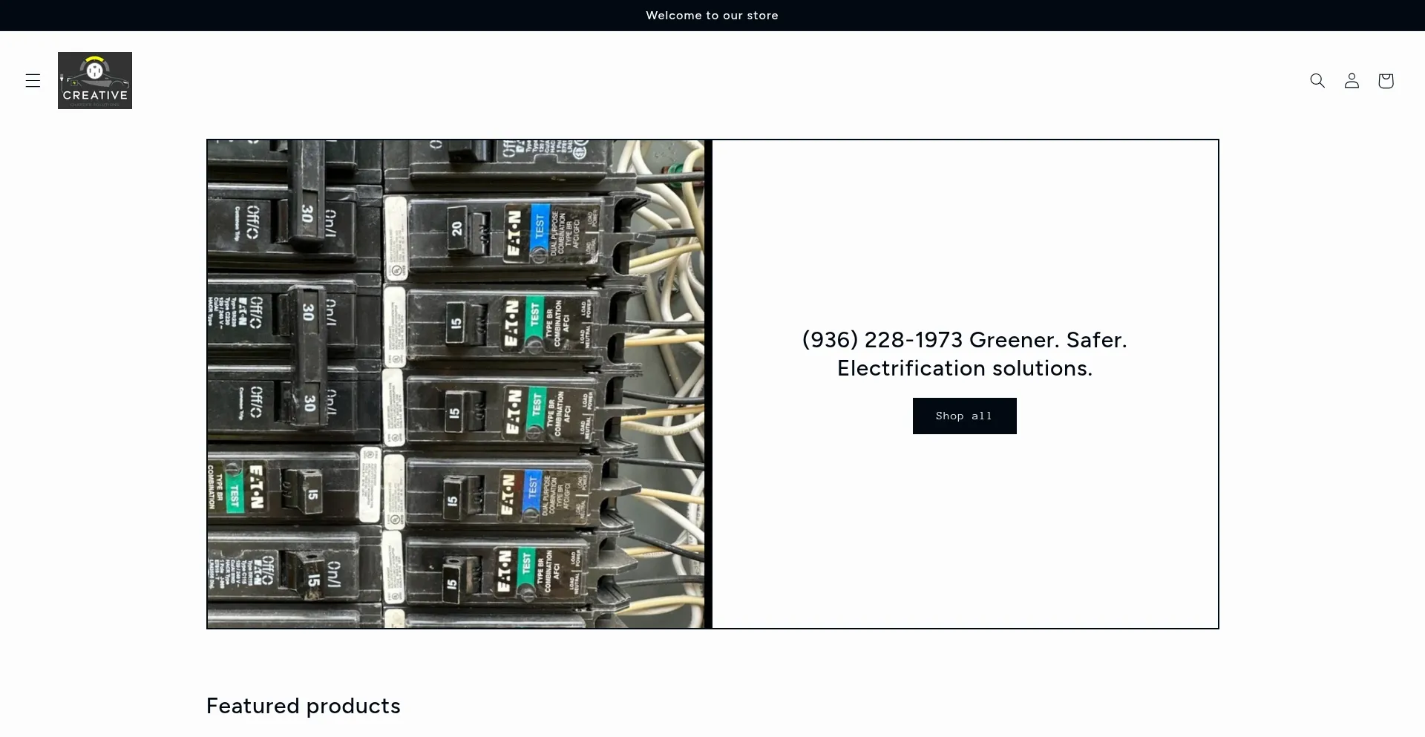This screenshot has width=1425, height=737.
Task: Click the circuit breaker panel image
Action: pyautogui.click(x=459, y=384)
